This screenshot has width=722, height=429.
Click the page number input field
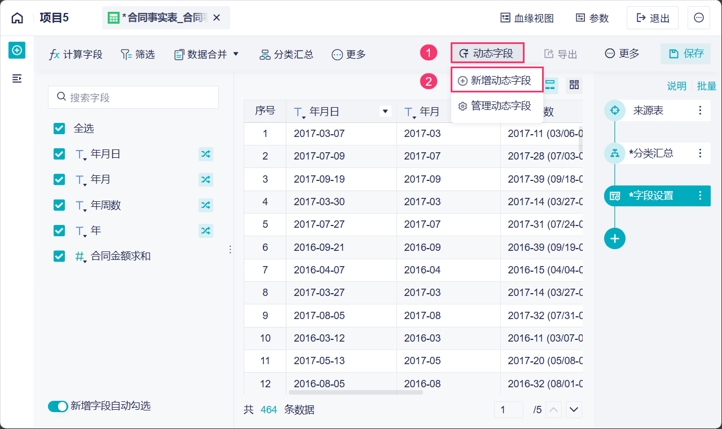click(x=508, y=410)
